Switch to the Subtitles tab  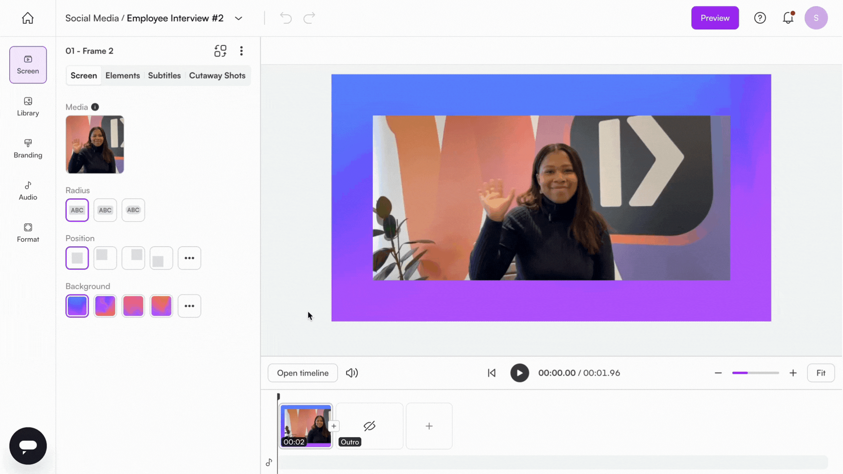pyautogui.click(x=164, y=75)
